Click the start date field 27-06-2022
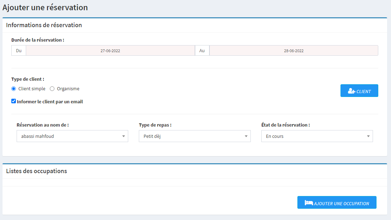 pyautogui.click(x=110, y=51)
